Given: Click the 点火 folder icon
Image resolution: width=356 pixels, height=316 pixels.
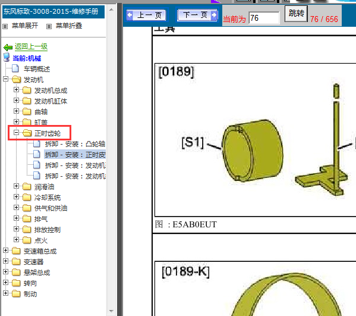Looking at the screenshot, I should (27, 240).
